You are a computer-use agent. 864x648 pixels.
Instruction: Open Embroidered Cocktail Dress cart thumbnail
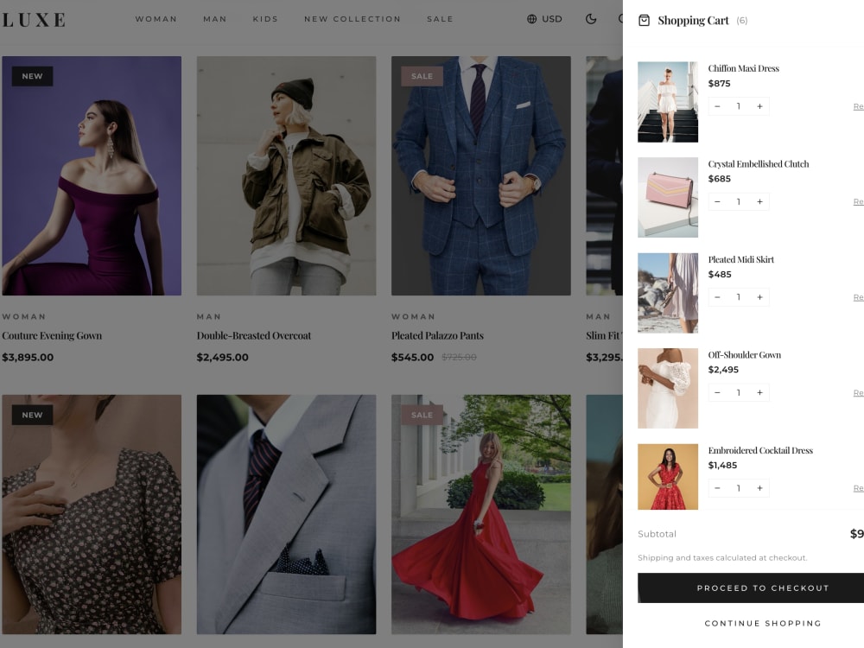668,477
